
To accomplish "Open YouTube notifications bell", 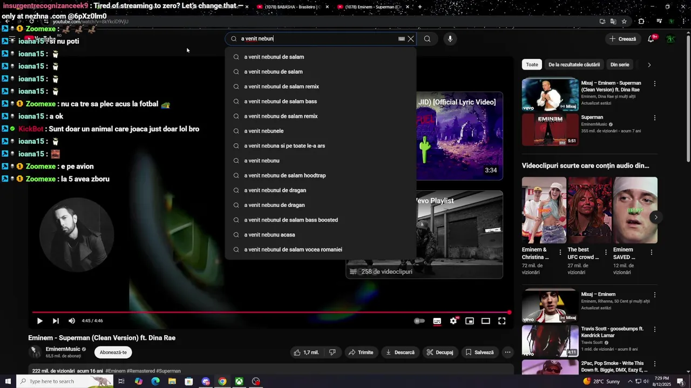I will 651,39.
